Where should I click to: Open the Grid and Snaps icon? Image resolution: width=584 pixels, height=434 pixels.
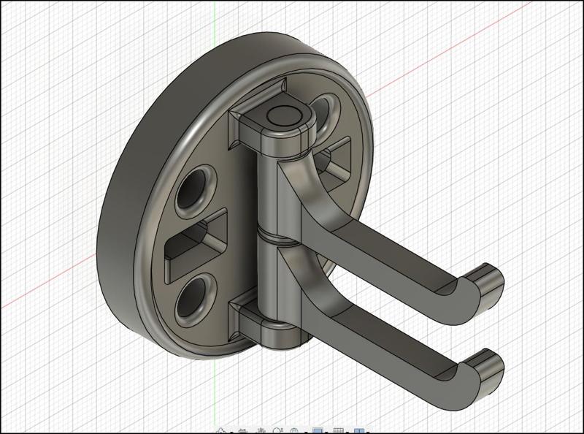(338, 431)
